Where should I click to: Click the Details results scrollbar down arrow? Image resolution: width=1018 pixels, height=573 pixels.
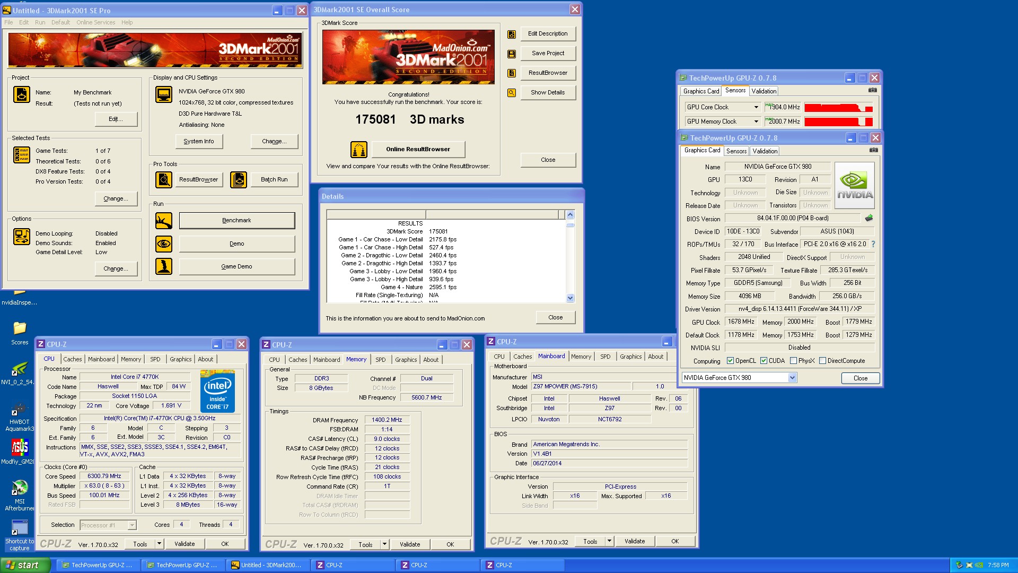tap(571, 298)
